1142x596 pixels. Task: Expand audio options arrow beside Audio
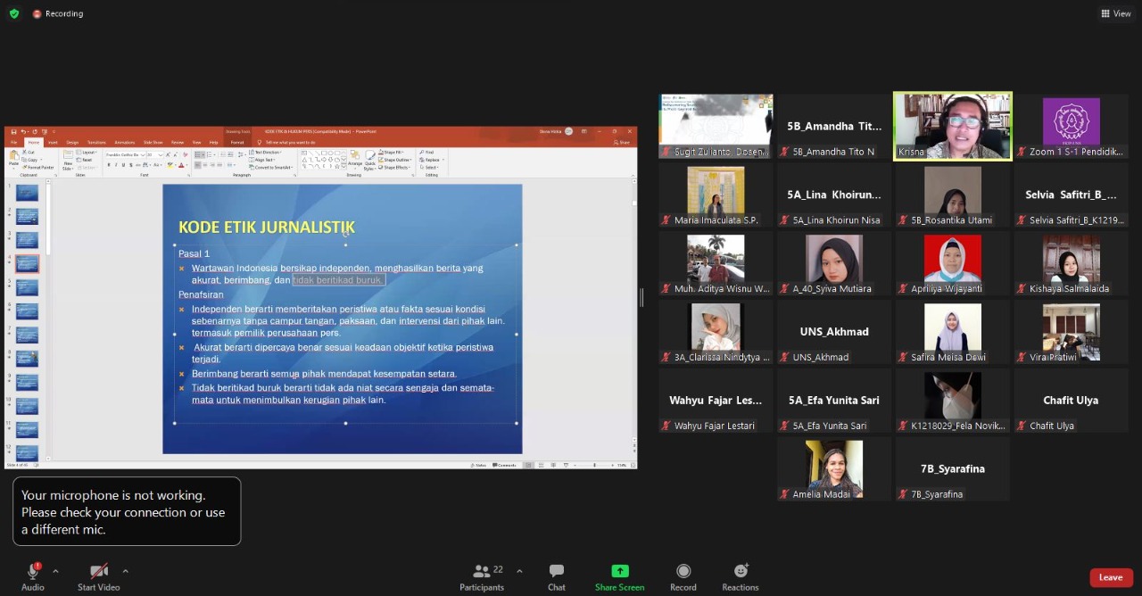[x=55, y=571]
